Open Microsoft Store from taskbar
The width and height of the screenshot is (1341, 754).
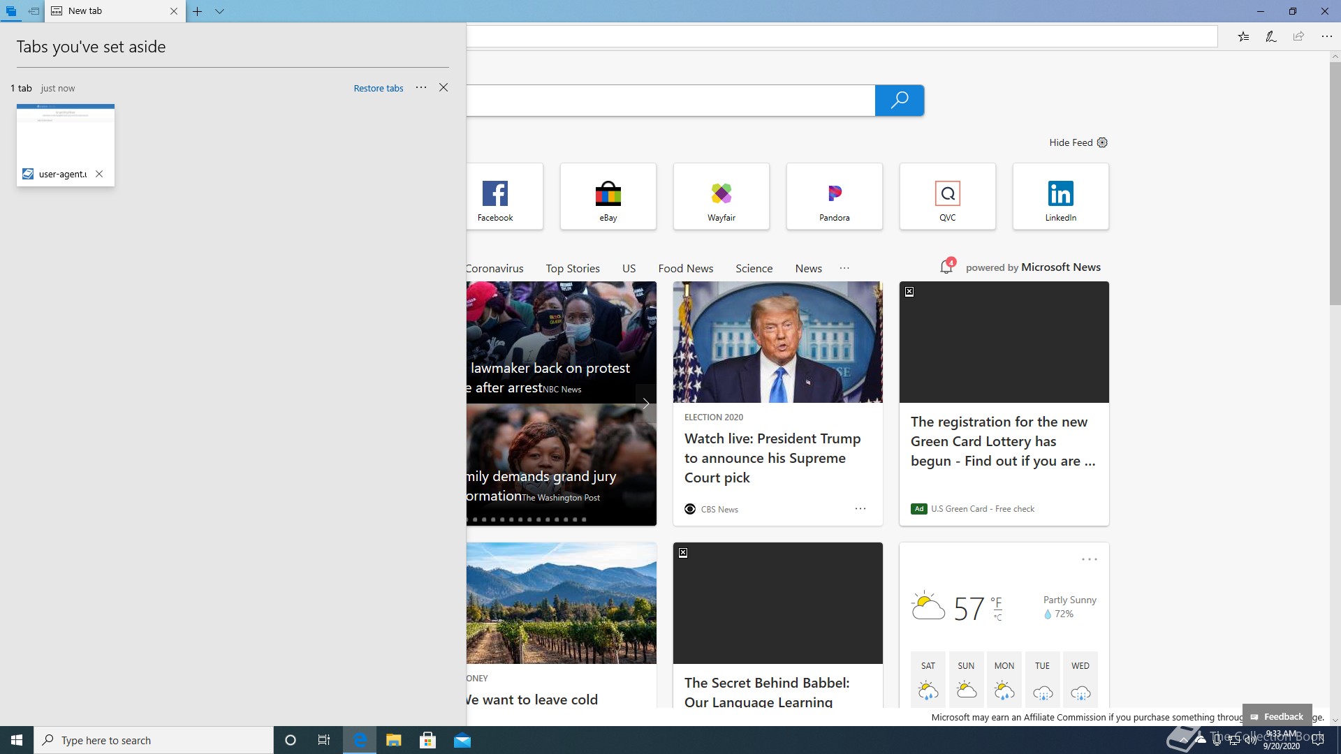427,740
